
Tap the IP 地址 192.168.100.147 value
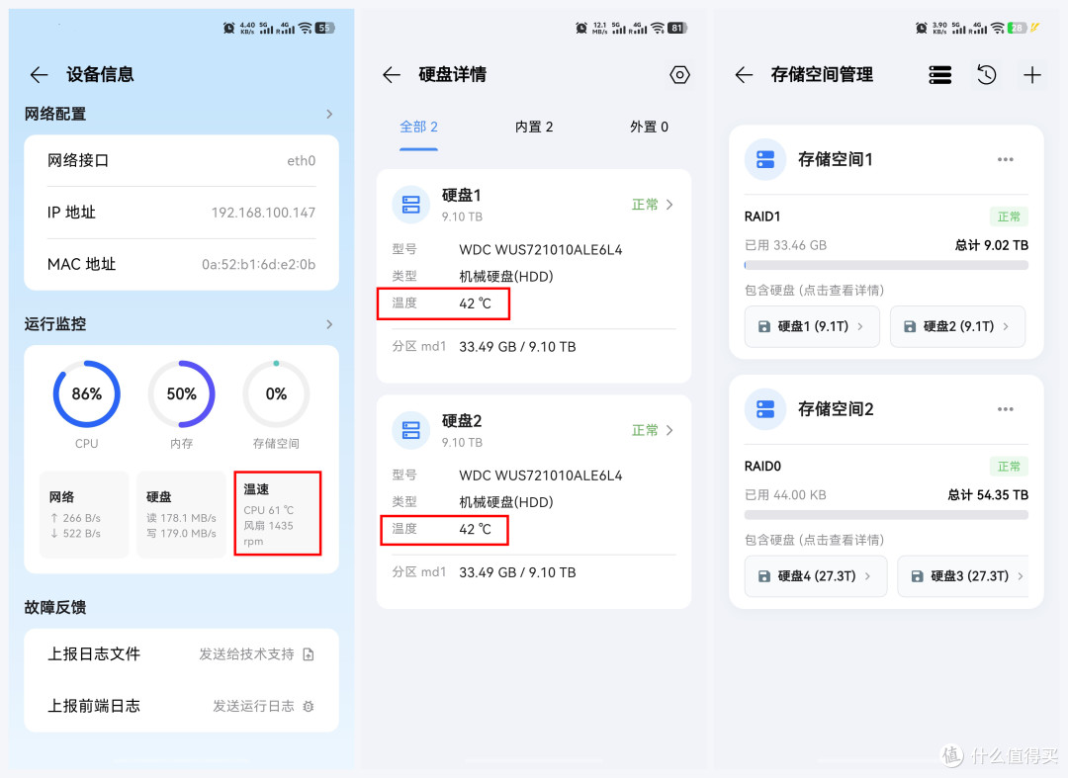pyautogui.click(x=264, y=214)
